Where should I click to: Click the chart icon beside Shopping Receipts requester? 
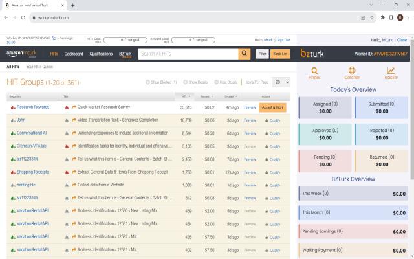click(x=13, y=172)
